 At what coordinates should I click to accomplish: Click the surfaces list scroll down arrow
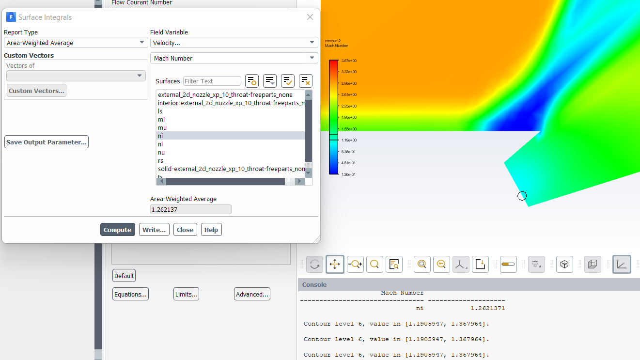[308, 173]
